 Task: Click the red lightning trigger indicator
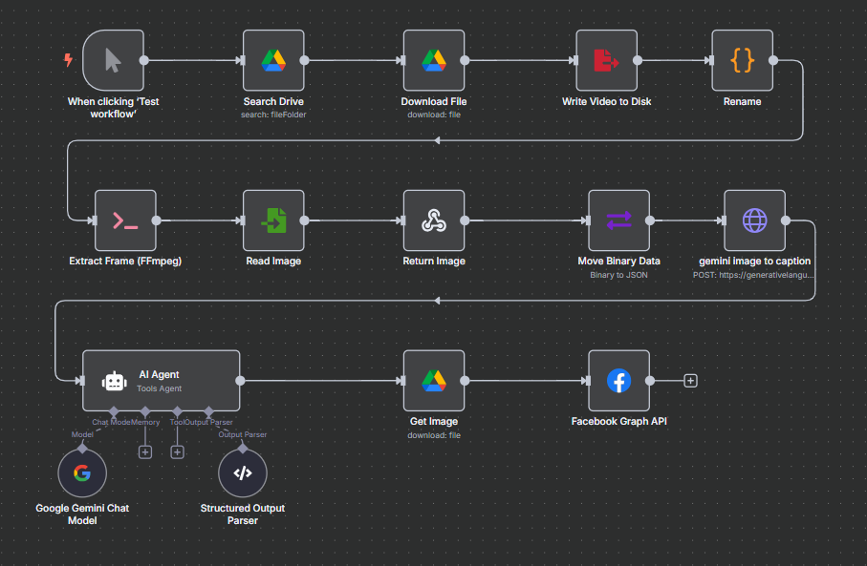pyautogui.click(x=68, y=59)
